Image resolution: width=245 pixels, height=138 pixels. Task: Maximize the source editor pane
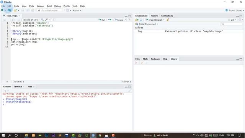click(x=129, y=16)
